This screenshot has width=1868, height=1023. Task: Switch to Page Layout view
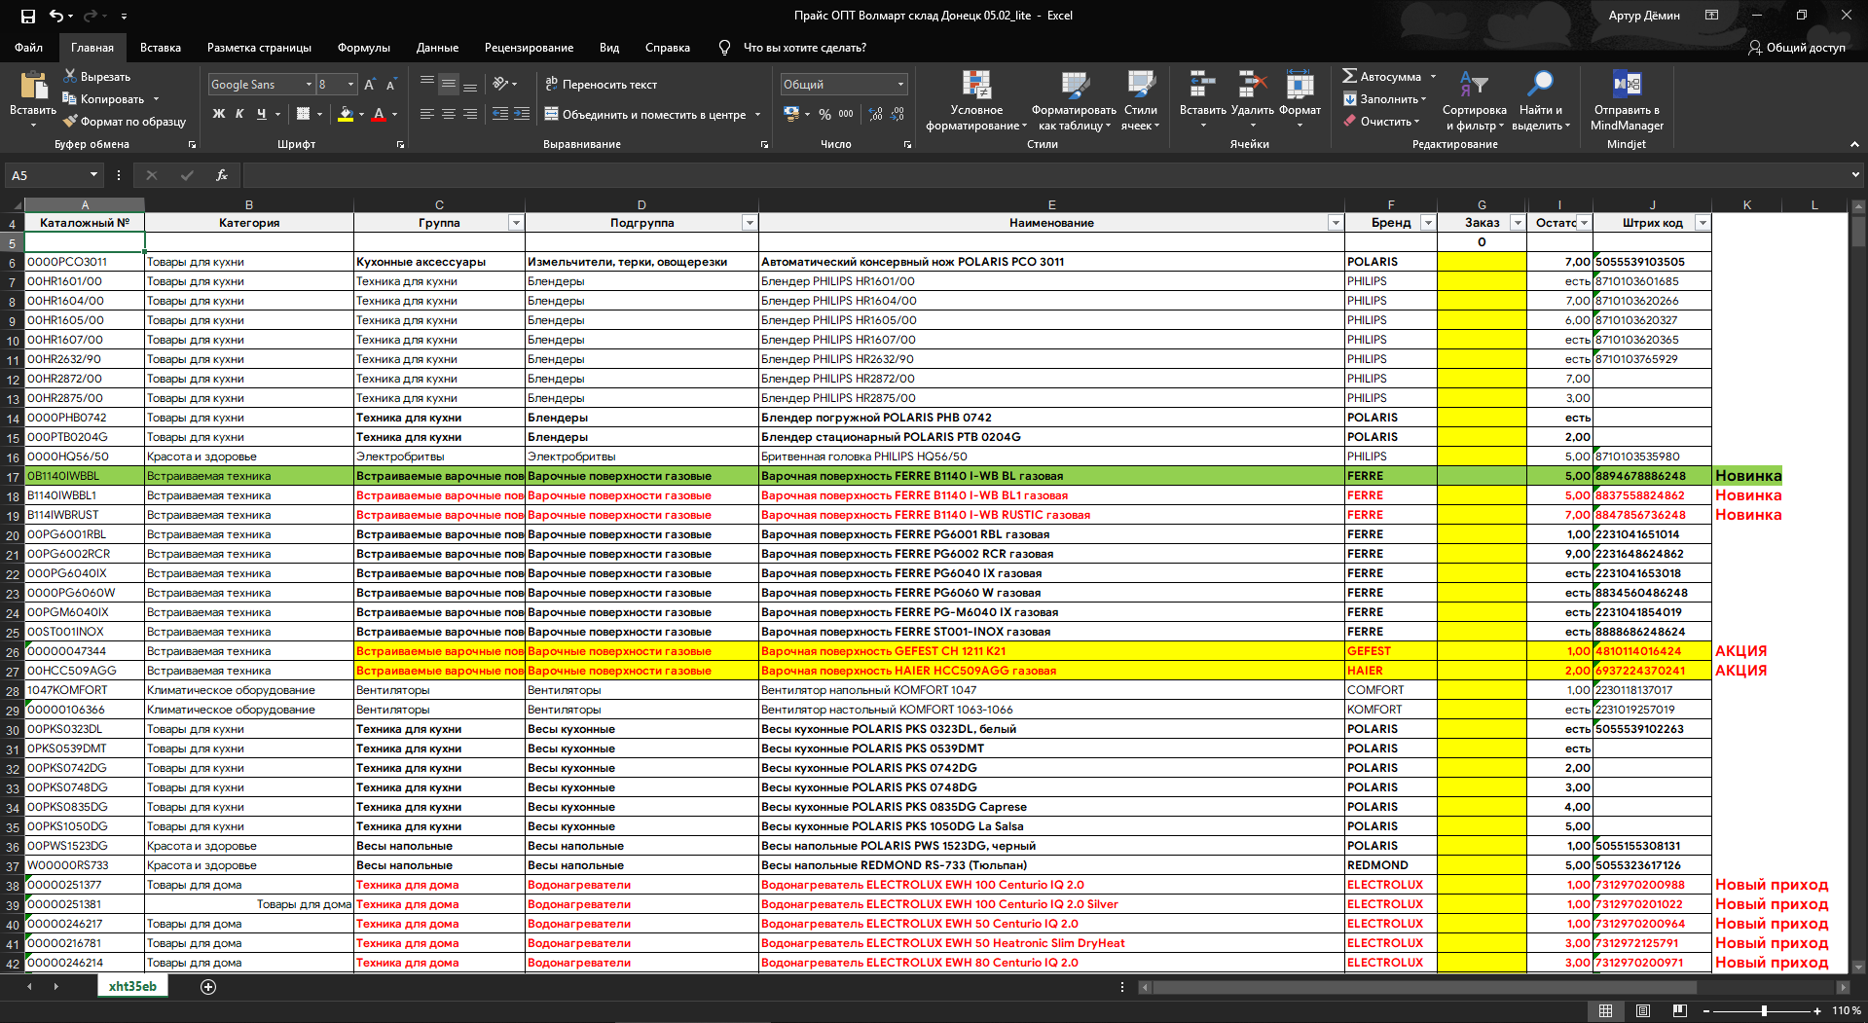[x=1643, y=1011]
